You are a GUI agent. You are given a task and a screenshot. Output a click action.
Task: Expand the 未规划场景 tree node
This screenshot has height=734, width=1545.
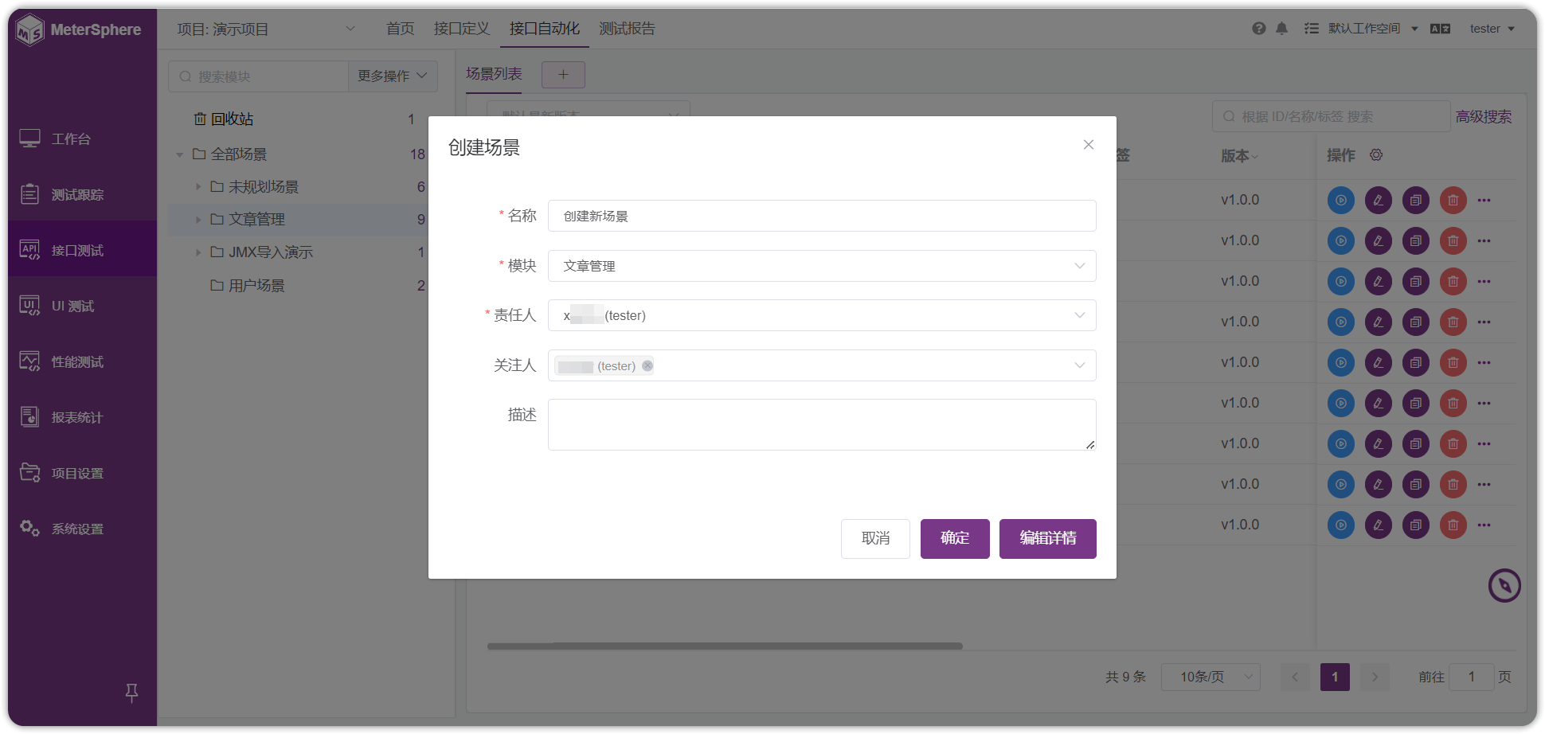pos(198,187)
